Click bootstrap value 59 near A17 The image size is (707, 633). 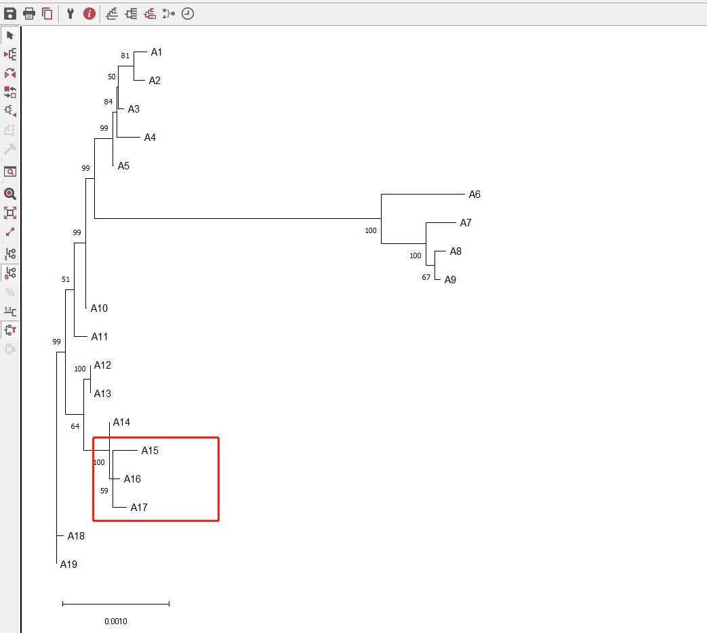[104, 491]
